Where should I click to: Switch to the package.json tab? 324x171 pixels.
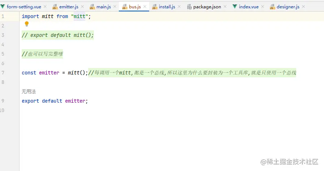pos(207,7)
